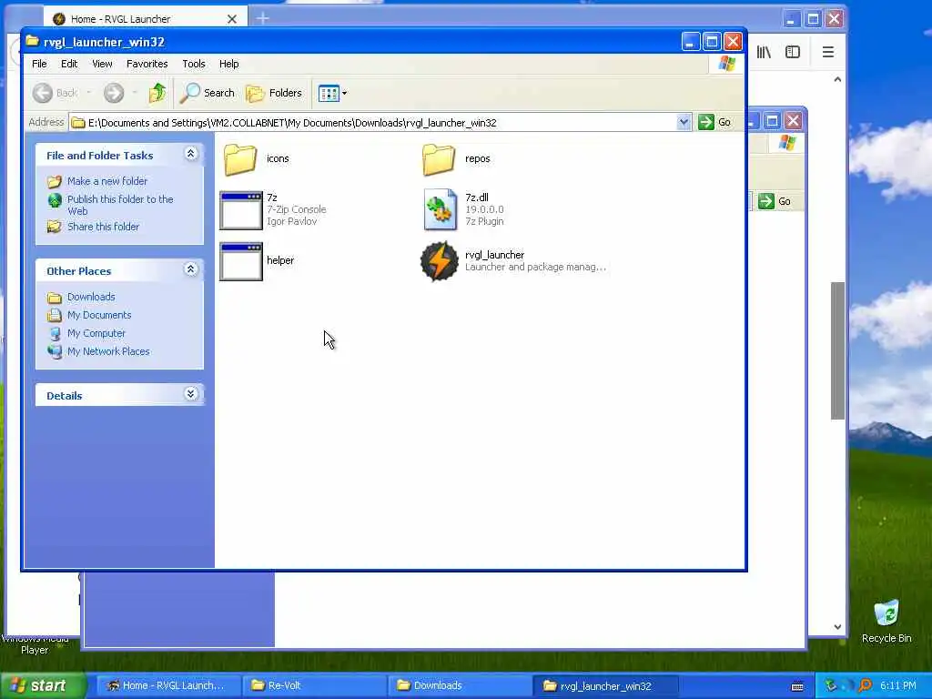Open Forward history dropdown arrow

click(135, 93)
